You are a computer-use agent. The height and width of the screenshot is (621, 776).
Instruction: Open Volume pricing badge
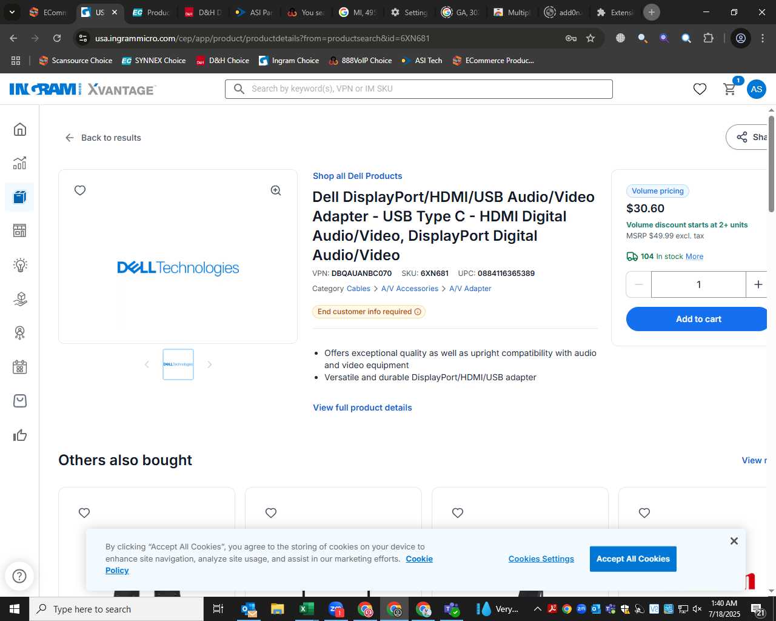pos(658,191)
